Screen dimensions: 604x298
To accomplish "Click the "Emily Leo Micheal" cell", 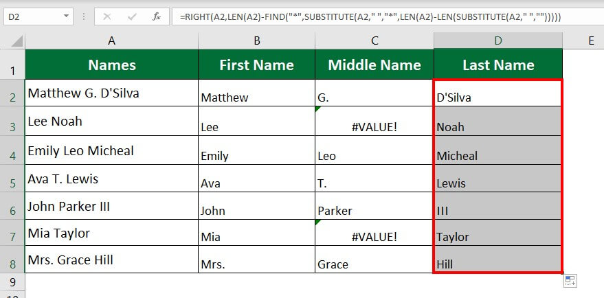I will pos(111,150).
